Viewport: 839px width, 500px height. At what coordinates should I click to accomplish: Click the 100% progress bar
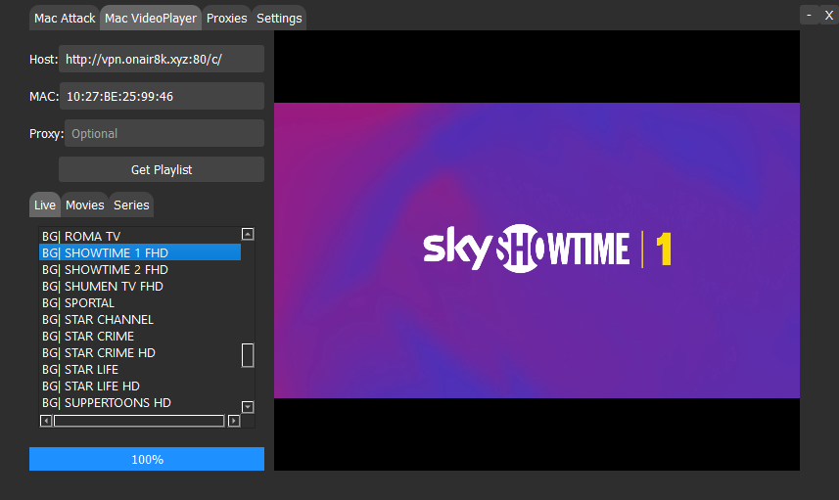[147, 459]
